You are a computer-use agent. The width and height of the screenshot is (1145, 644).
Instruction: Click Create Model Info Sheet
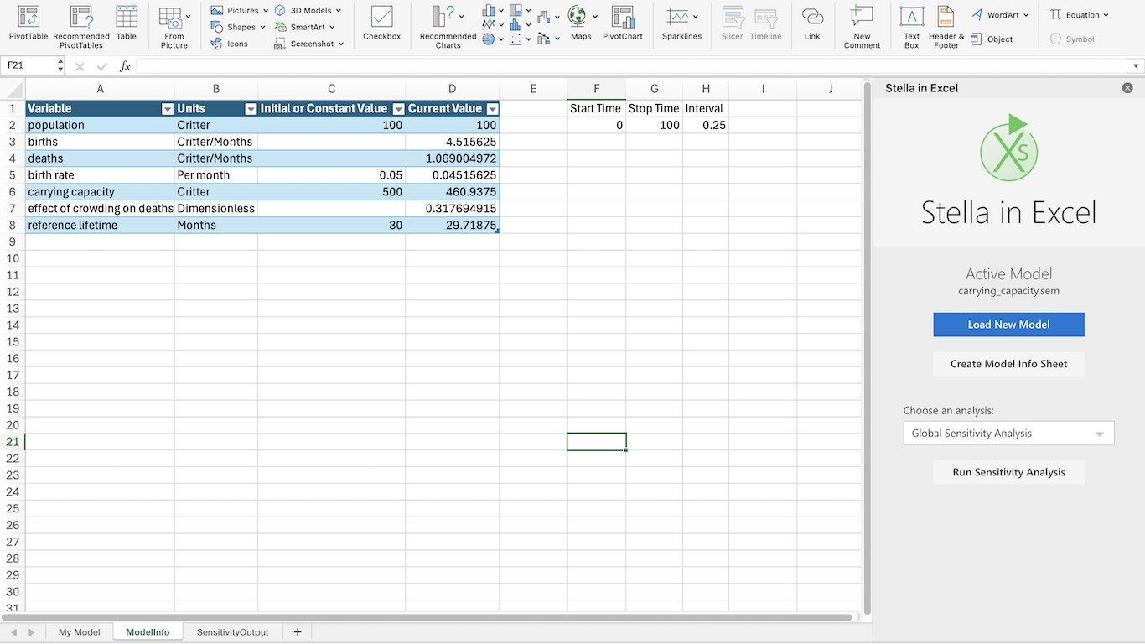tap(1008, 364)
